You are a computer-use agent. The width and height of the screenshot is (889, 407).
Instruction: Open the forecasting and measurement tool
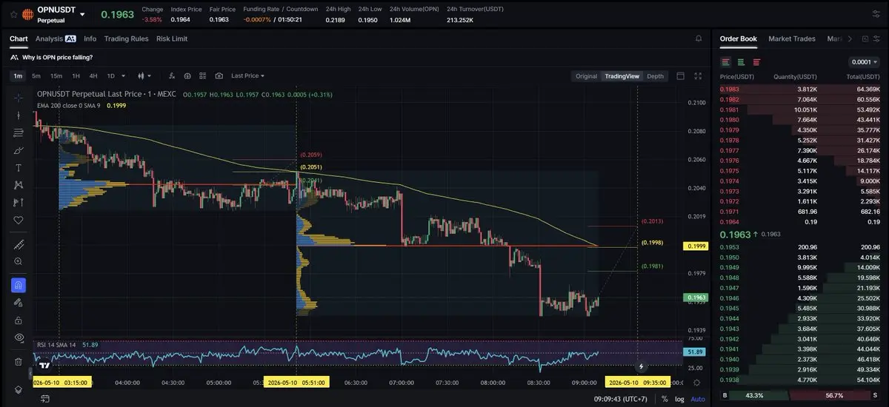19,203
